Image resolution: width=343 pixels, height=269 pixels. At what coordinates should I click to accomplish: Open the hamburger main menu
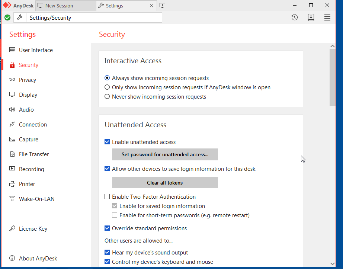[327, 17]
